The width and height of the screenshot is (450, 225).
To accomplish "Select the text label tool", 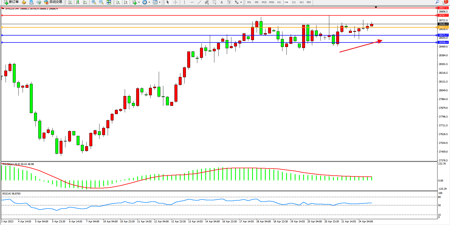I will (222, 2).
